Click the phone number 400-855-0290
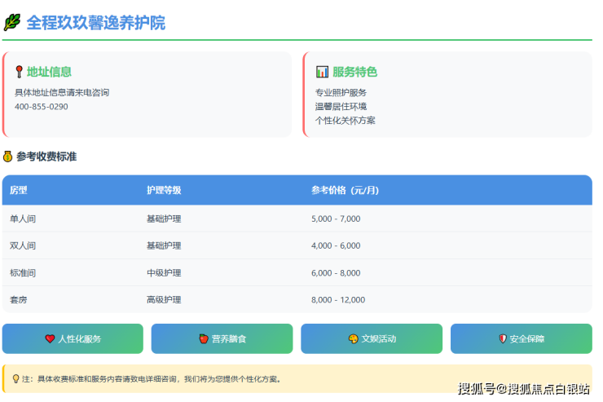Viewport: 603px width, 402px height. pyautogui.click(x=42, y=107)
